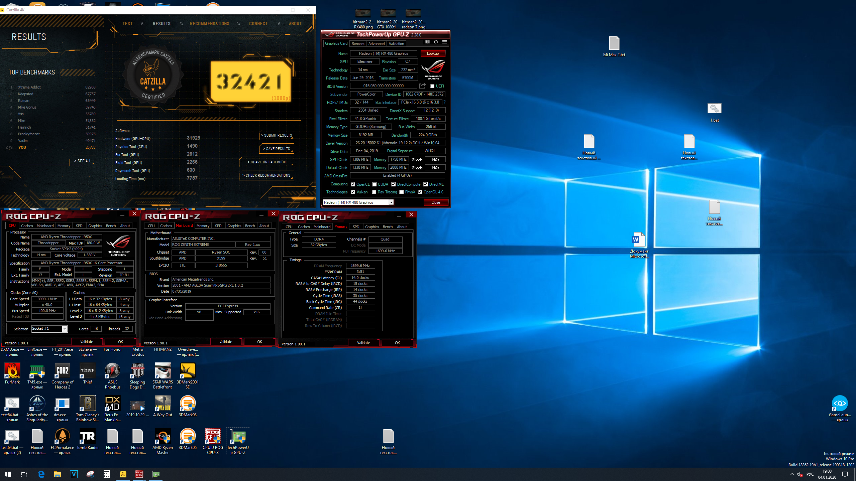Open Company of Heroes 2 desktop icon
The height and width of the screenshot is (481, 856).
pos(63,376)
